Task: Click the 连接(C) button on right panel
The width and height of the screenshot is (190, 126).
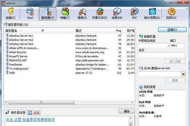Action: [x=172, y=30]
